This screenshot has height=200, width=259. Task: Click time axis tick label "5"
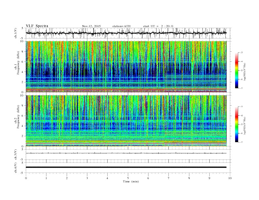[128, 178]
